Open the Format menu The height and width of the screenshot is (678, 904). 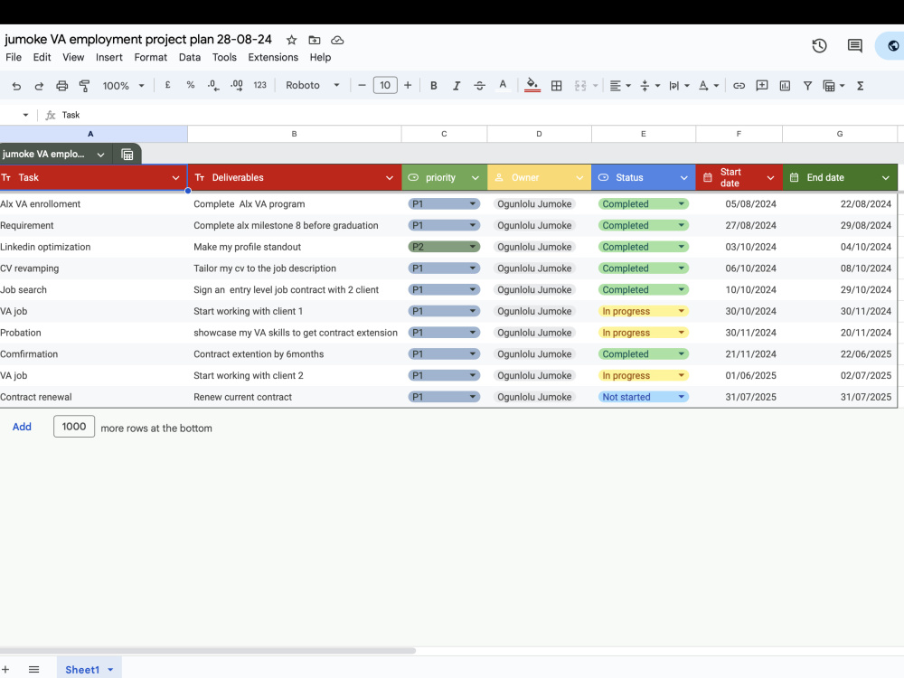[x=150, y=57]
